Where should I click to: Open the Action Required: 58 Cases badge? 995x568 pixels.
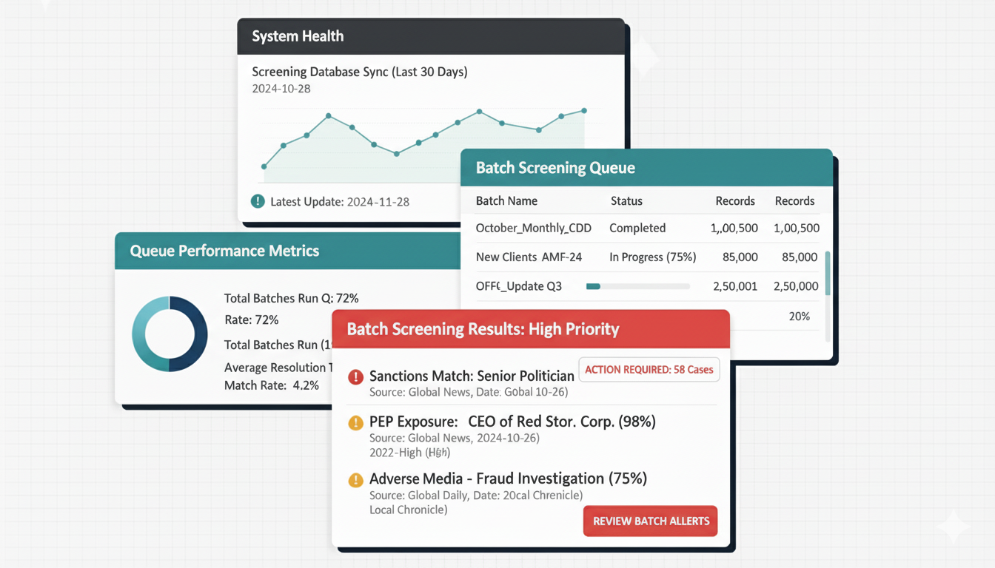tap(649, 370)
